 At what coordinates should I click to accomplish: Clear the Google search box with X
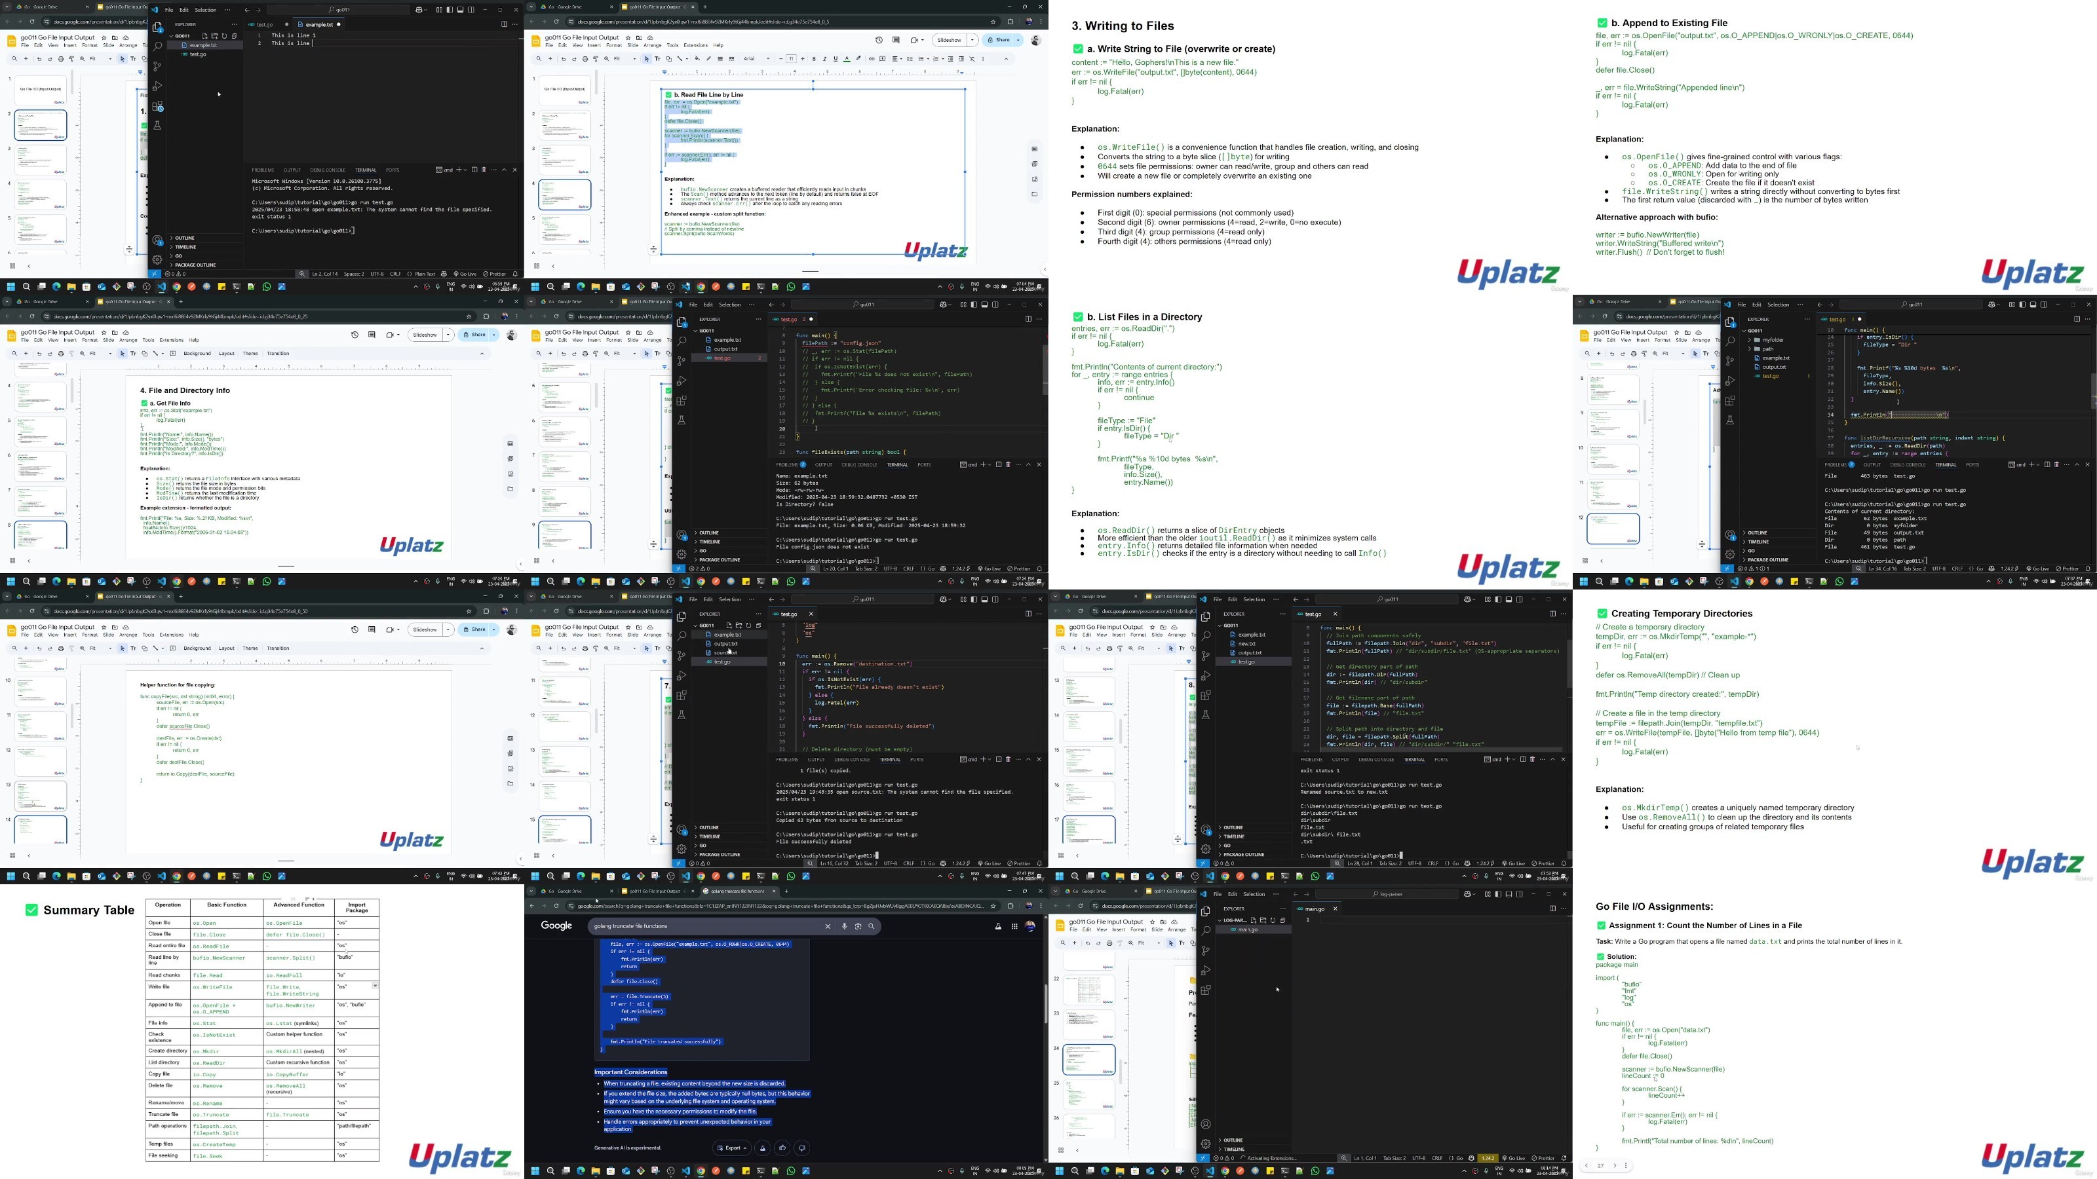tap(828, 926)
